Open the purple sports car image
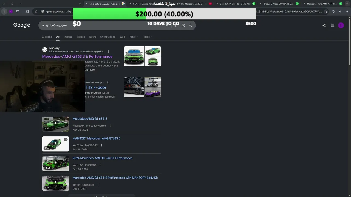Image resolution: width=351 pixels, height=197 pixels. pyautogui.click(x=153, y=92)
